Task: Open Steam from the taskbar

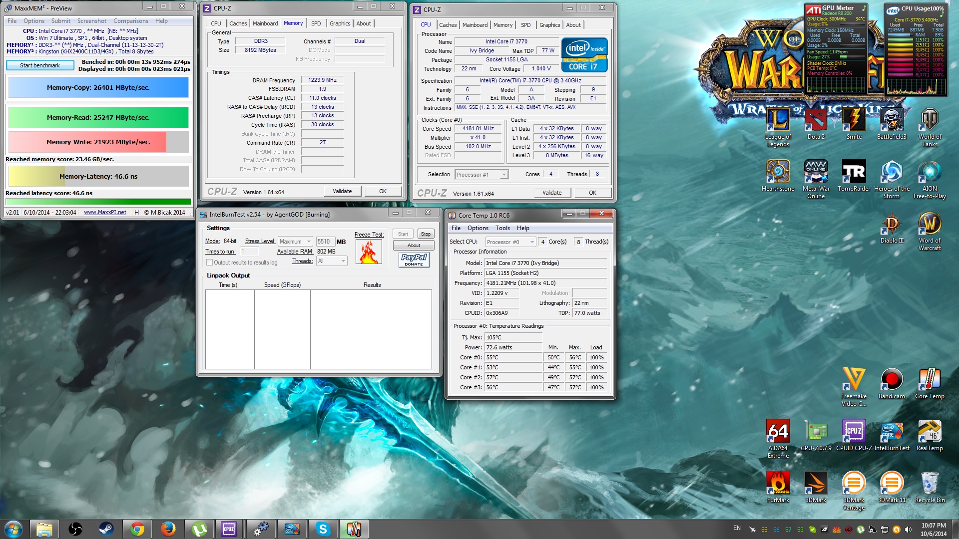Action: [106, 529]
